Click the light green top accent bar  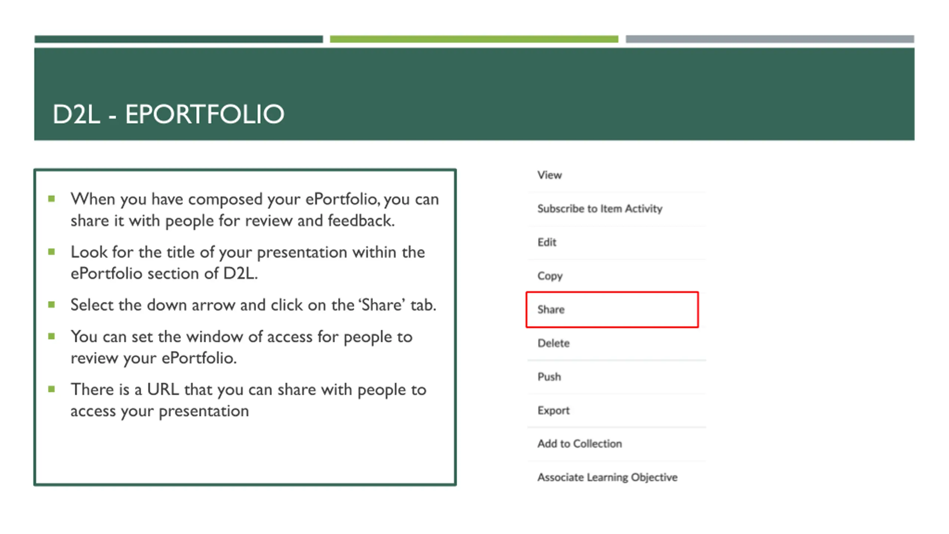tap(474, 39)
